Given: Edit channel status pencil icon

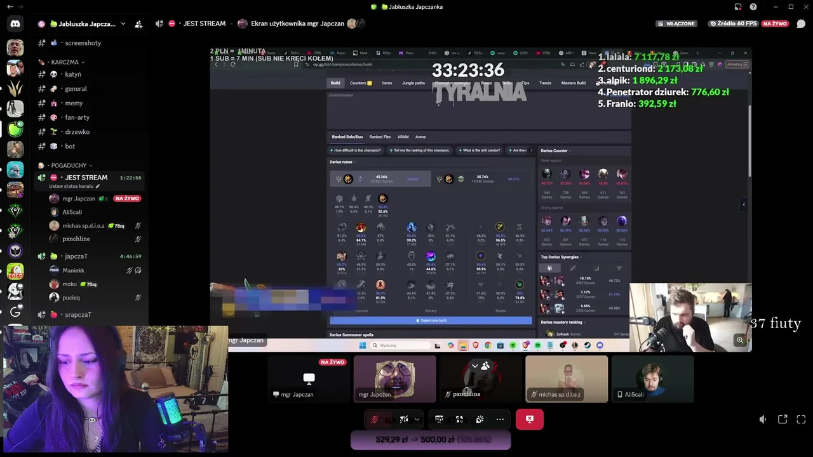Looking at the screenshot, I should 98,186.
